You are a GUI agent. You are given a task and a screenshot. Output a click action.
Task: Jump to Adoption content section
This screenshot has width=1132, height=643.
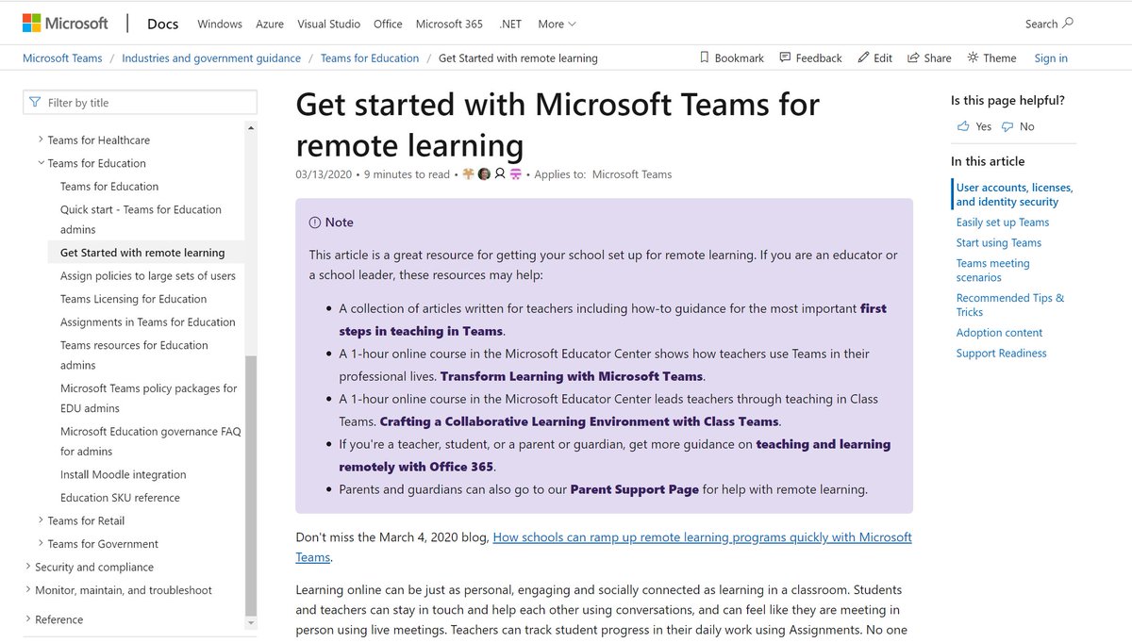point(1000,333)
